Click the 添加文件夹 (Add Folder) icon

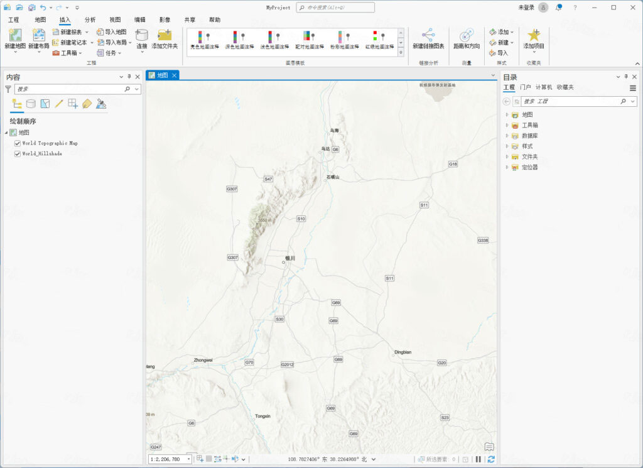(x=165, y=36)
